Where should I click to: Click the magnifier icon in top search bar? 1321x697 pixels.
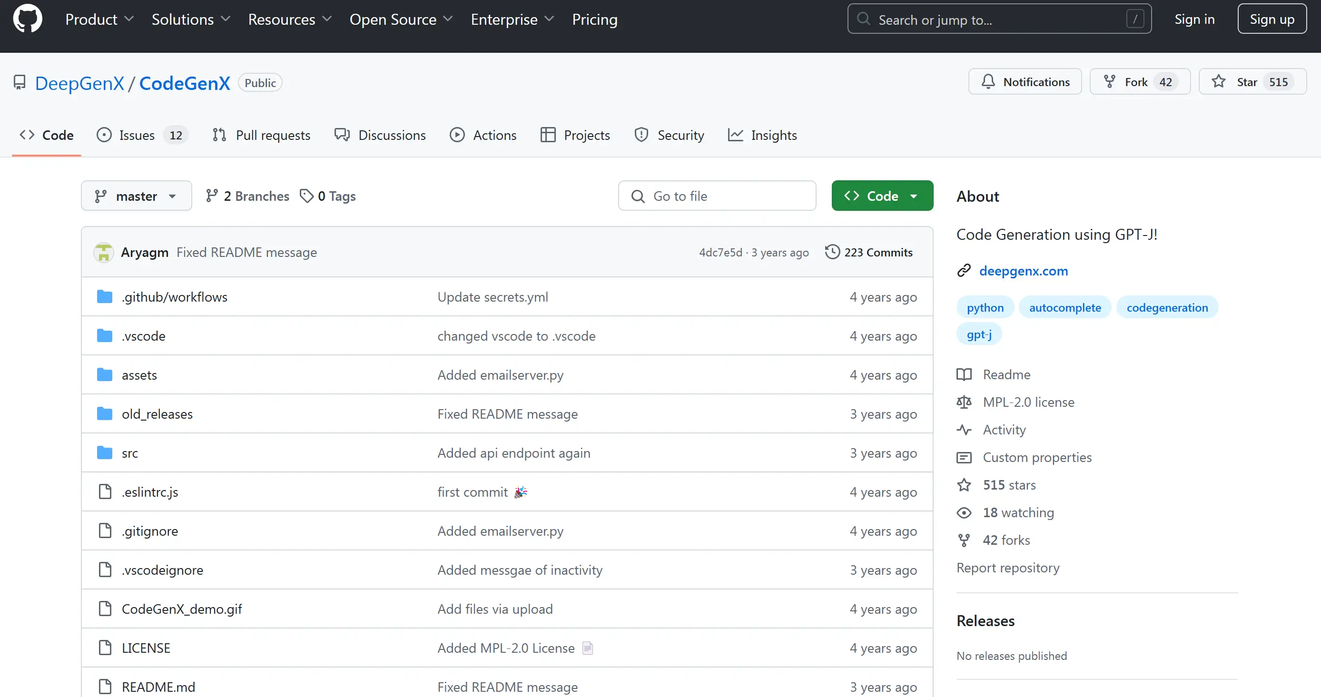coord(864,19)
